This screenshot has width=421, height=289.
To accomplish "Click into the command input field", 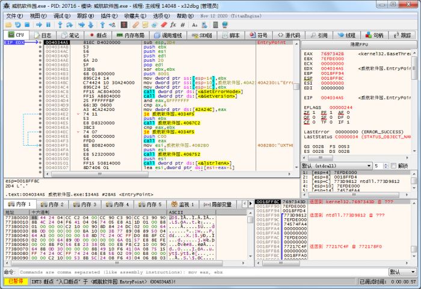I will [203, 272].
